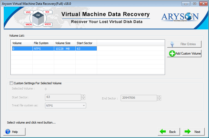The width and height of the screenshot is (209, 138).
Task: Increase End Sector with up spinner arrow
Action: pyautogui.click(x=159, y=97)
